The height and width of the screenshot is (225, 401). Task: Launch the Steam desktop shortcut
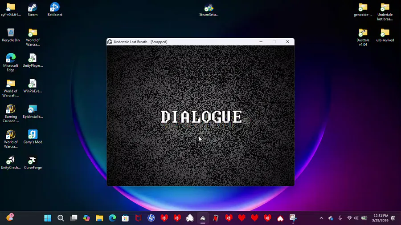pos(33,10)
